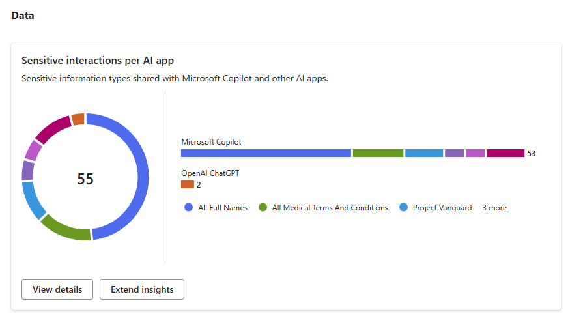Select the All Full Names legend dot
Screen dimensions: 568x316
(x=188, y=207)
